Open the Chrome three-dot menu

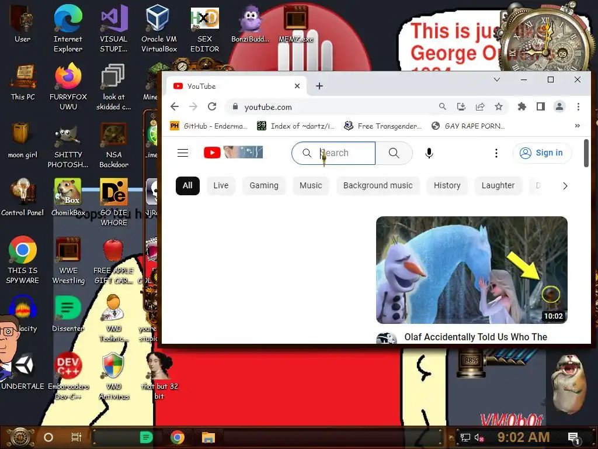coord(578,106)
